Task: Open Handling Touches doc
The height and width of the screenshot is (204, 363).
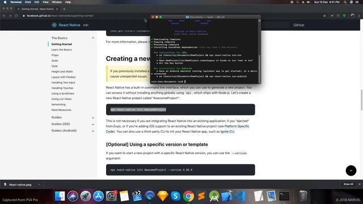Action: pyautogui.click(x=62, y=88)
